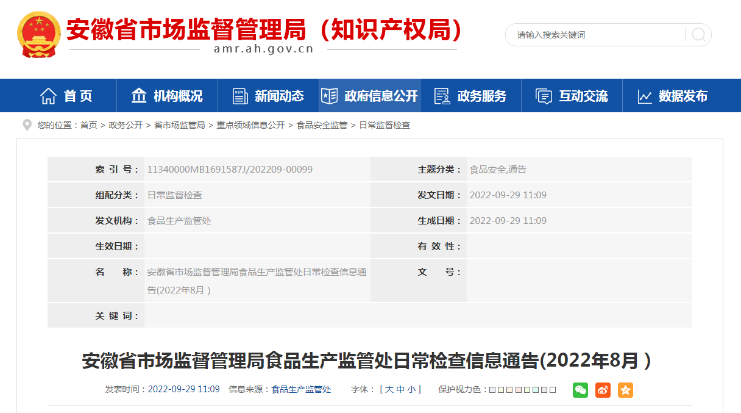741x413 pixels.
Task: Click the amr.ah.gov.cn domain text
Action: click(264, 49)
